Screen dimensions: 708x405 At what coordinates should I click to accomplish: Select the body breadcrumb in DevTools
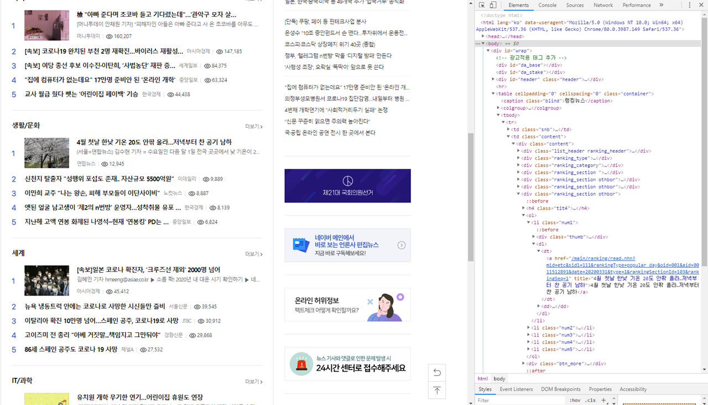(499, 378)
